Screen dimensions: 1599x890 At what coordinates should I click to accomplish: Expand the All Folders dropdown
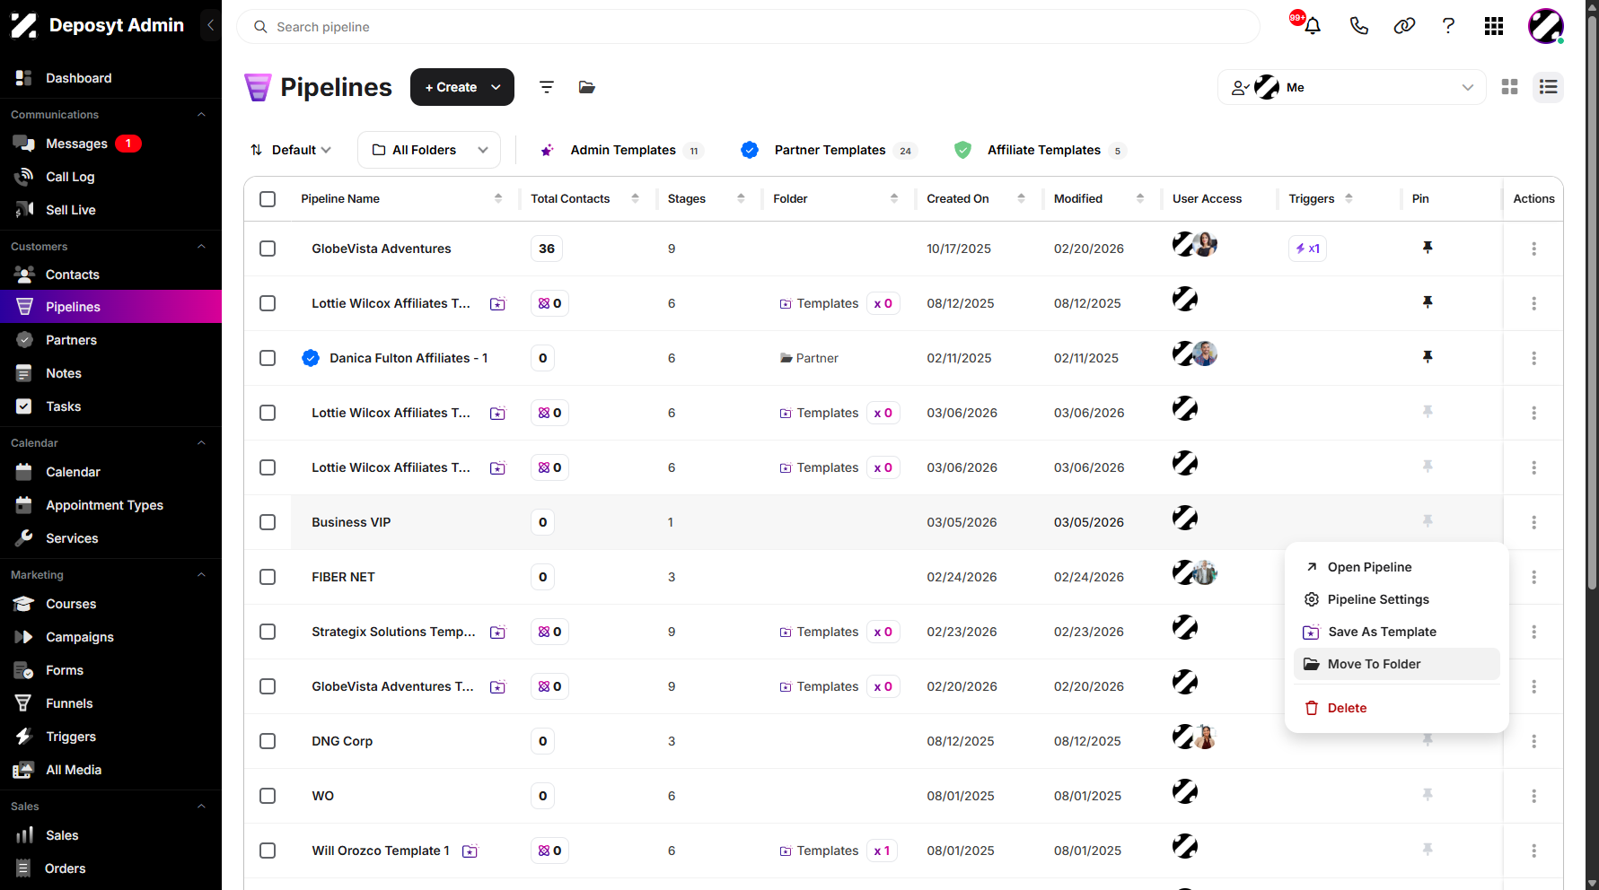pyautogui.click(x=429, y=150)
